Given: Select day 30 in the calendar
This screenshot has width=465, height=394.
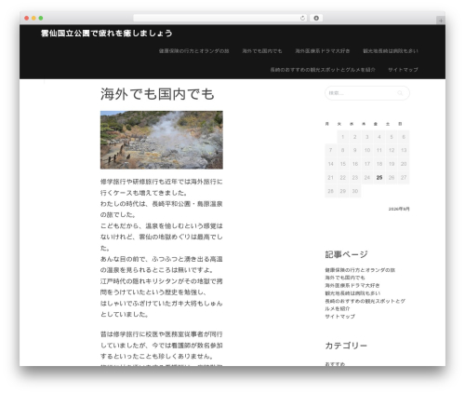Looking at the screenshot, I should click(355, 191).
